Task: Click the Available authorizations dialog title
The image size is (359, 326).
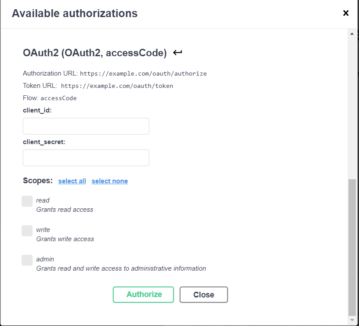Action: [75, 13]
